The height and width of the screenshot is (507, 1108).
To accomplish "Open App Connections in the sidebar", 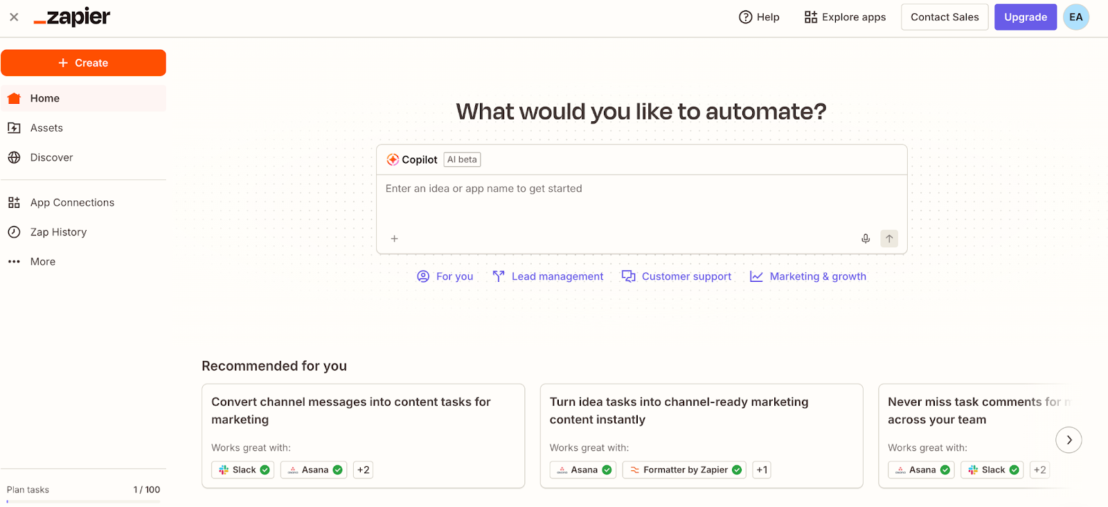I will [x=83, y=203].
